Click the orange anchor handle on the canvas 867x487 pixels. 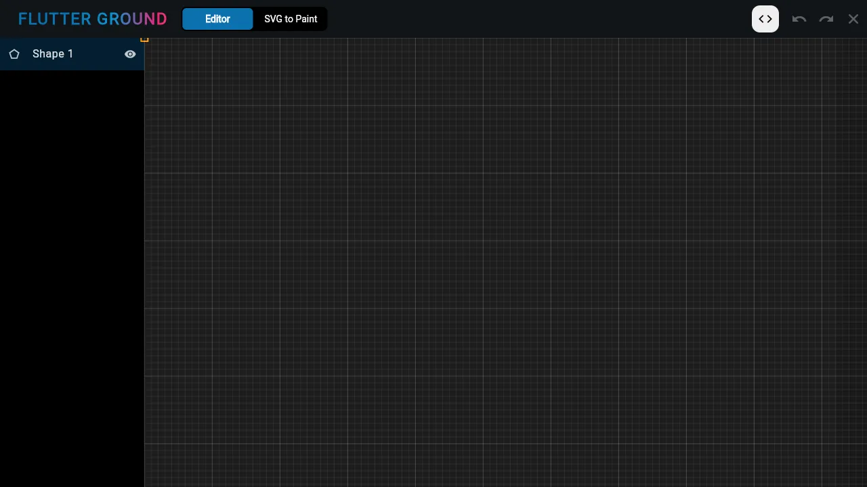pos(145,40)
